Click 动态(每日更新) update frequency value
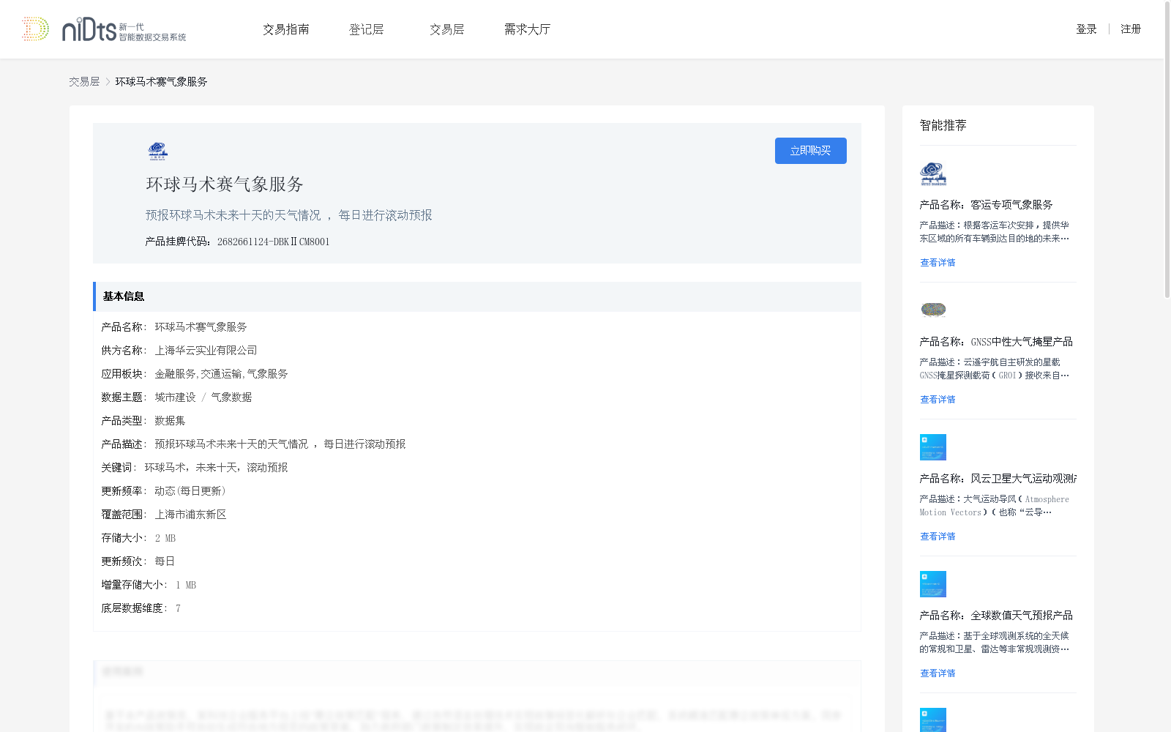 pyautogui.click(x=190, y=491)
